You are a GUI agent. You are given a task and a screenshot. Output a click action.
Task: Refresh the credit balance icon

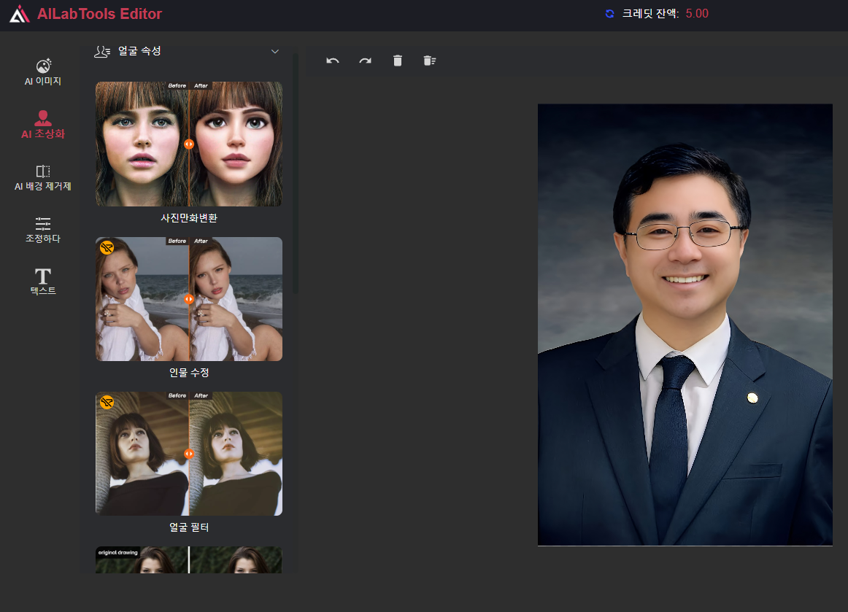[x=609, y=14]
